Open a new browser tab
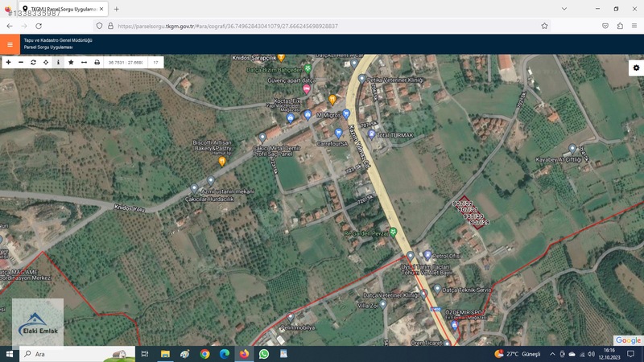Viewport: 644px width, 362px height. pos(117,9)
